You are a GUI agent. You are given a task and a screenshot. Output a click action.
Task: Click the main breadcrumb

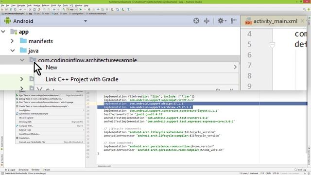46,14
